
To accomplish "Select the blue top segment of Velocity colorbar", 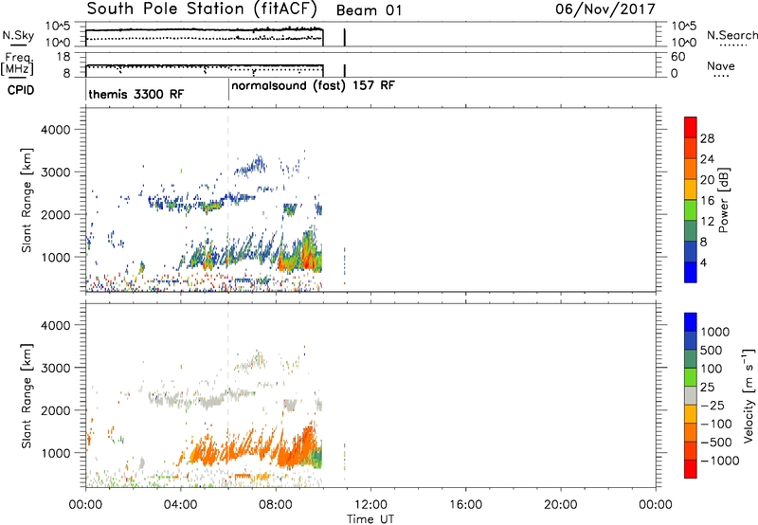I will tap(691, 322).
